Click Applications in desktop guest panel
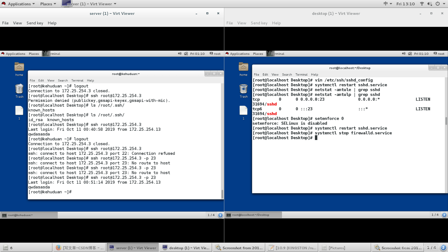 pyautogui.click(x=237, y=54)
